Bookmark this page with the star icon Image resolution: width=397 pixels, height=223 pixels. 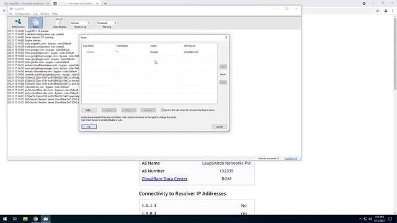[378, 11]
